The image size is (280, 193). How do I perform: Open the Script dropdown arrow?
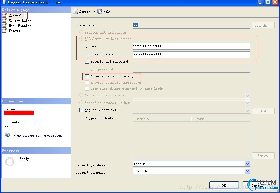click(x=94, y=12)
